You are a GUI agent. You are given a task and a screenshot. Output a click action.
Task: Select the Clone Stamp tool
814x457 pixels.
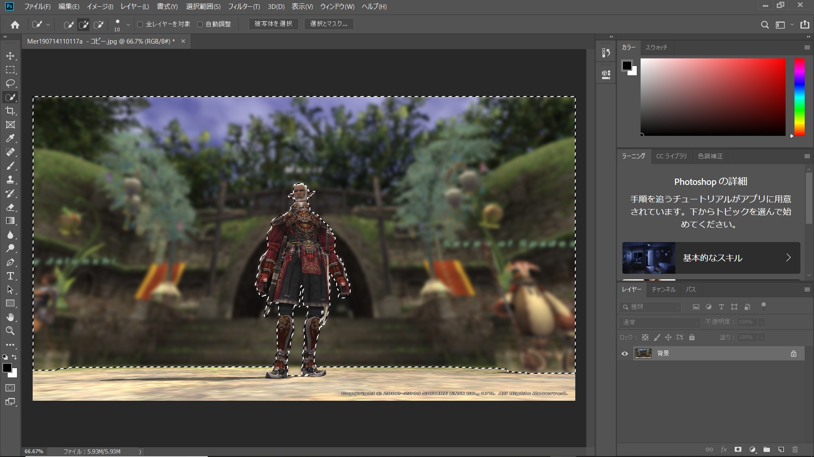(x=10, y=179)
